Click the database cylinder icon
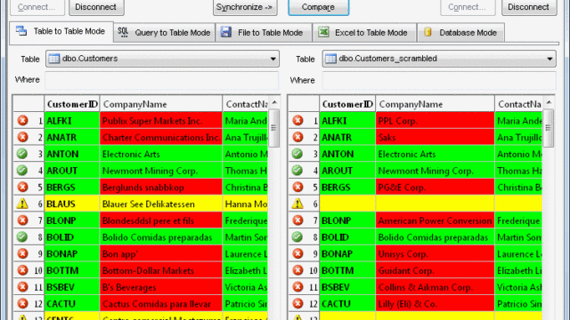570x320 pixels. pyautogui.click(x=427, y=32)
